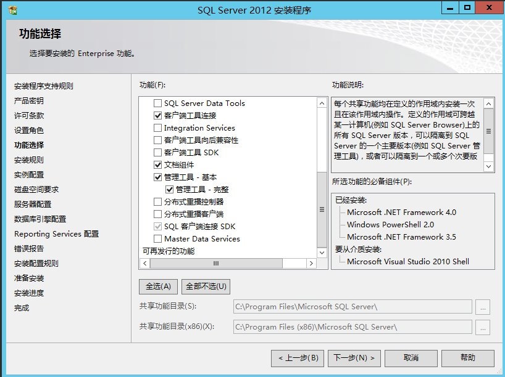Screen dimensions: 505x377
Task: Select Microsoft .NET Framework 4.0 item
Action: point(402,213)
